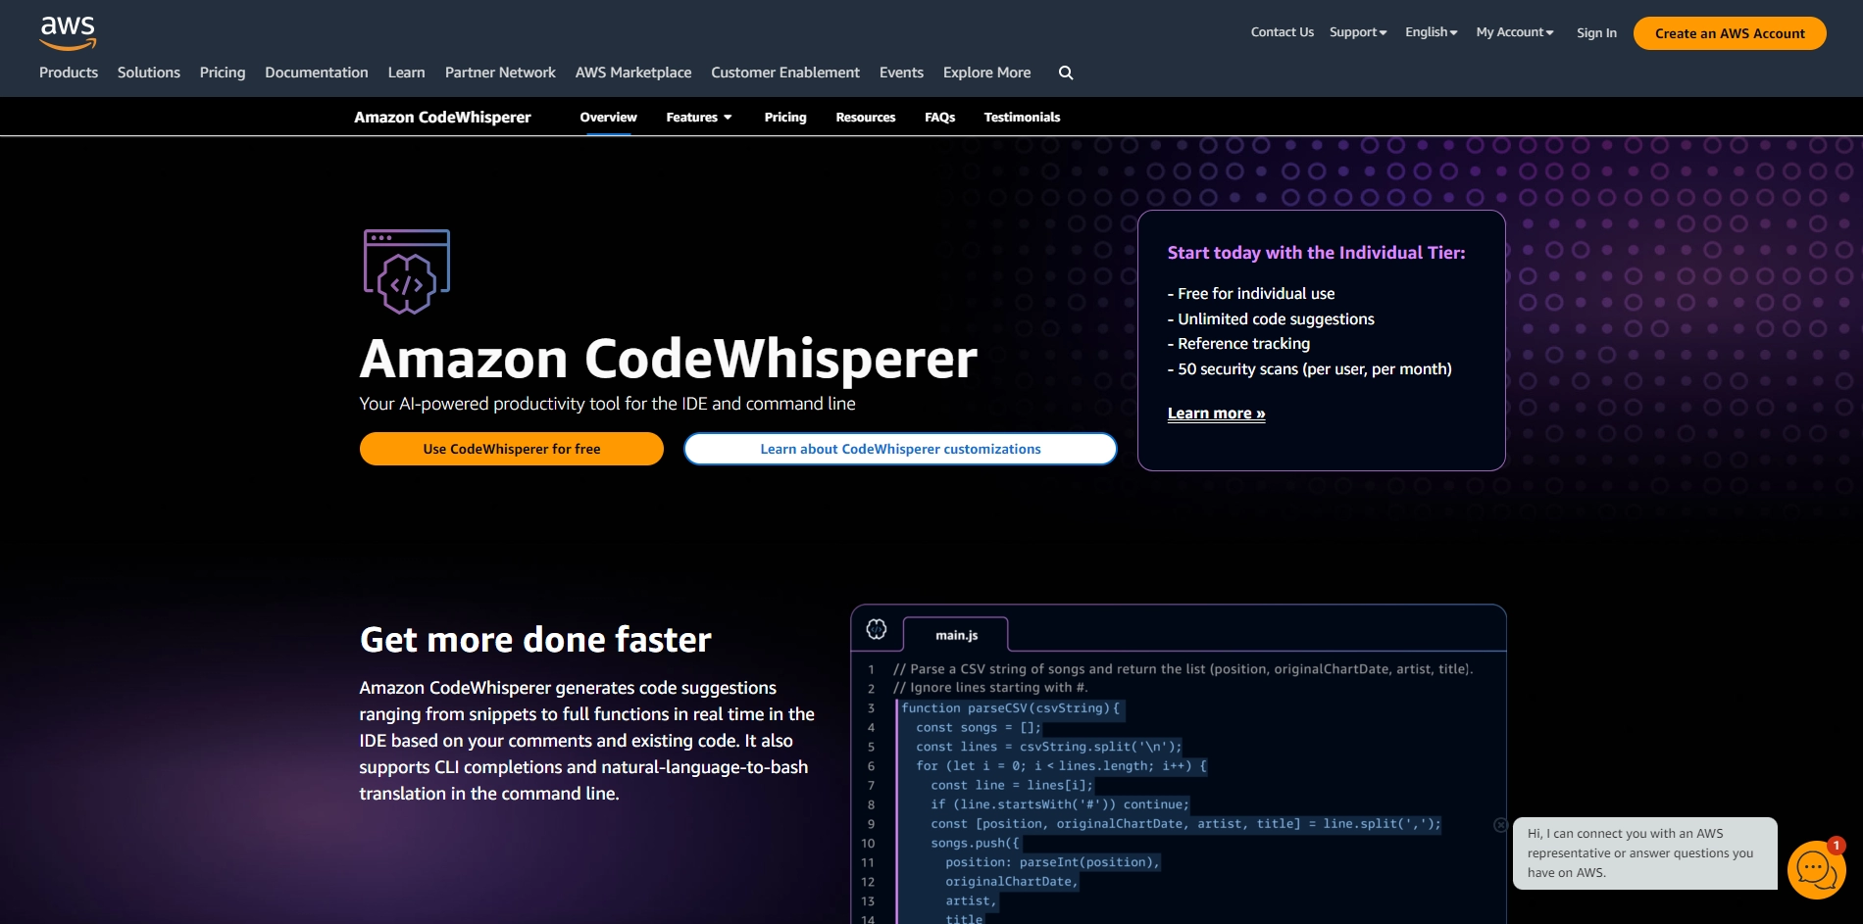Open AWS Marketplace in top navigation
The image size is (1863, 924).
tap(633, 73)
